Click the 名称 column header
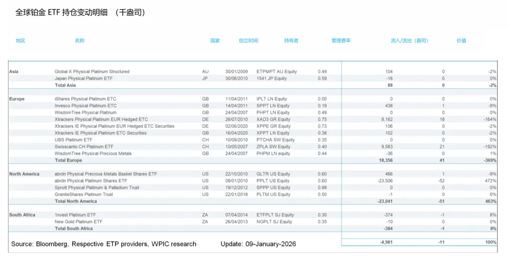This screenshot has height=268, width=508. pos(79,40)
